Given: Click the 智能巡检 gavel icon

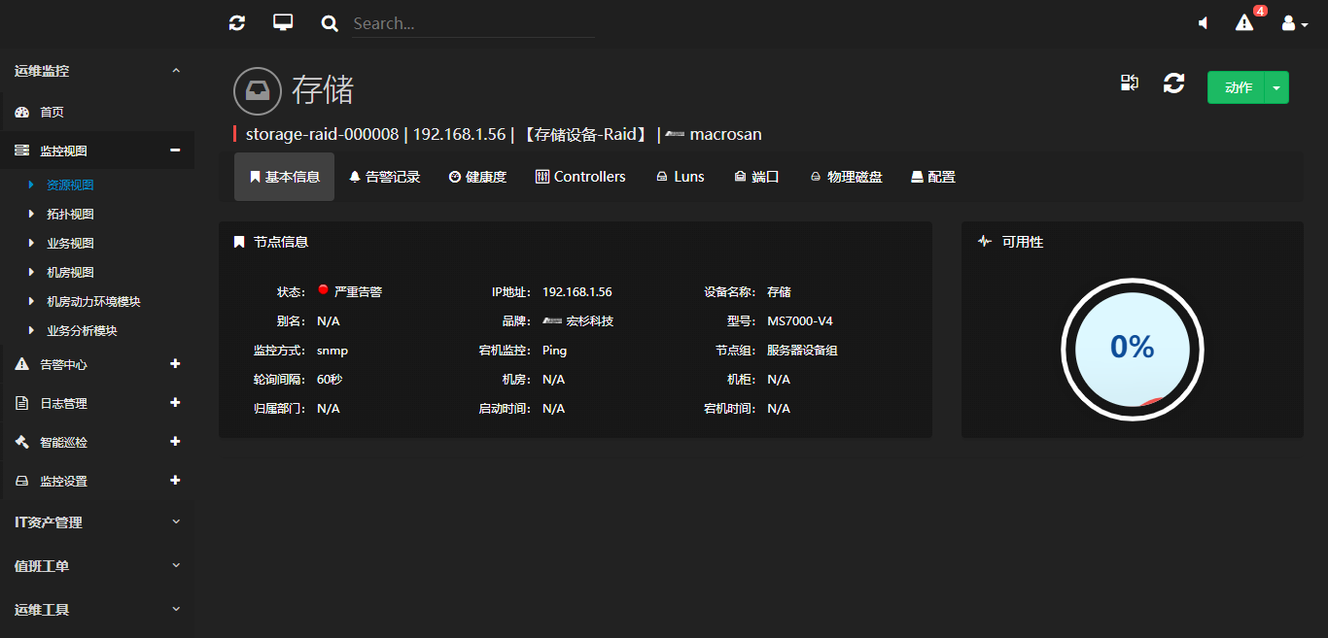Looking at the screenshot, I should (x=22, y=442).
